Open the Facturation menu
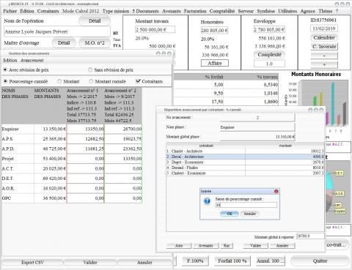The height and width of the screenshot is (270, 352). point(195,11)
